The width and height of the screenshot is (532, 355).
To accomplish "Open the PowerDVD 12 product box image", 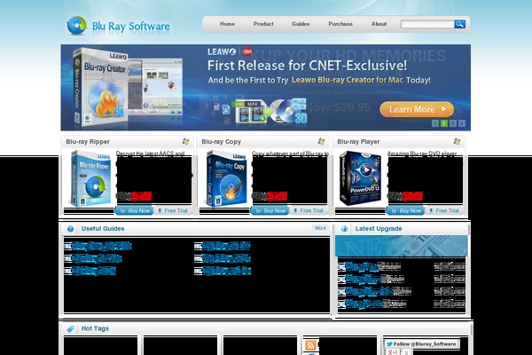I will coord(360,178).
